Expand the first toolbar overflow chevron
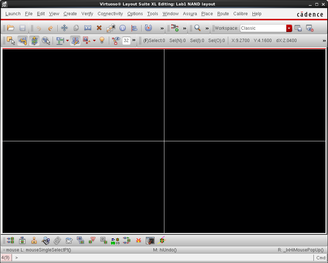Screen dimensions: 328x263 (x=162, y=28)
